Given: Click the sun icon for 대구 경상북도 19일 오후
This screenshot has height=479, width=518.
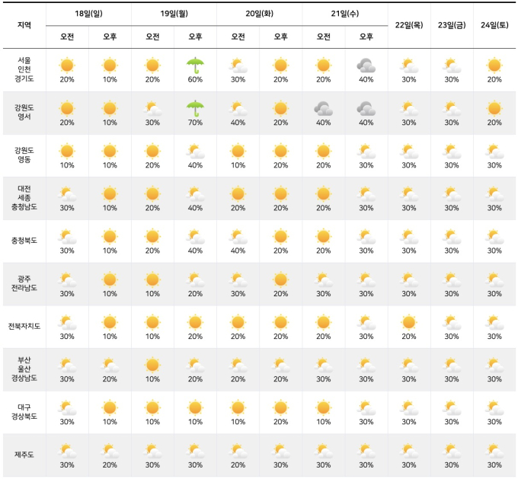Looking at the screenshot, I should tap(195, 407).
